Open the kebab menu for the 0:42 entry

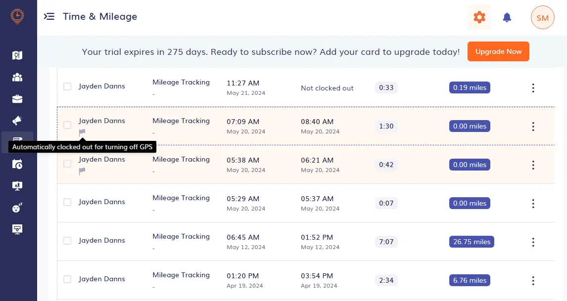533,165
